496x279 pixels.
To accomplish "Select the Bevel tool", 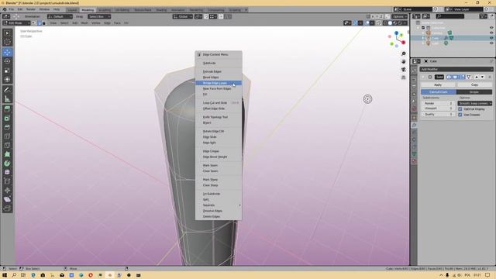I will [x=7, y=127].
